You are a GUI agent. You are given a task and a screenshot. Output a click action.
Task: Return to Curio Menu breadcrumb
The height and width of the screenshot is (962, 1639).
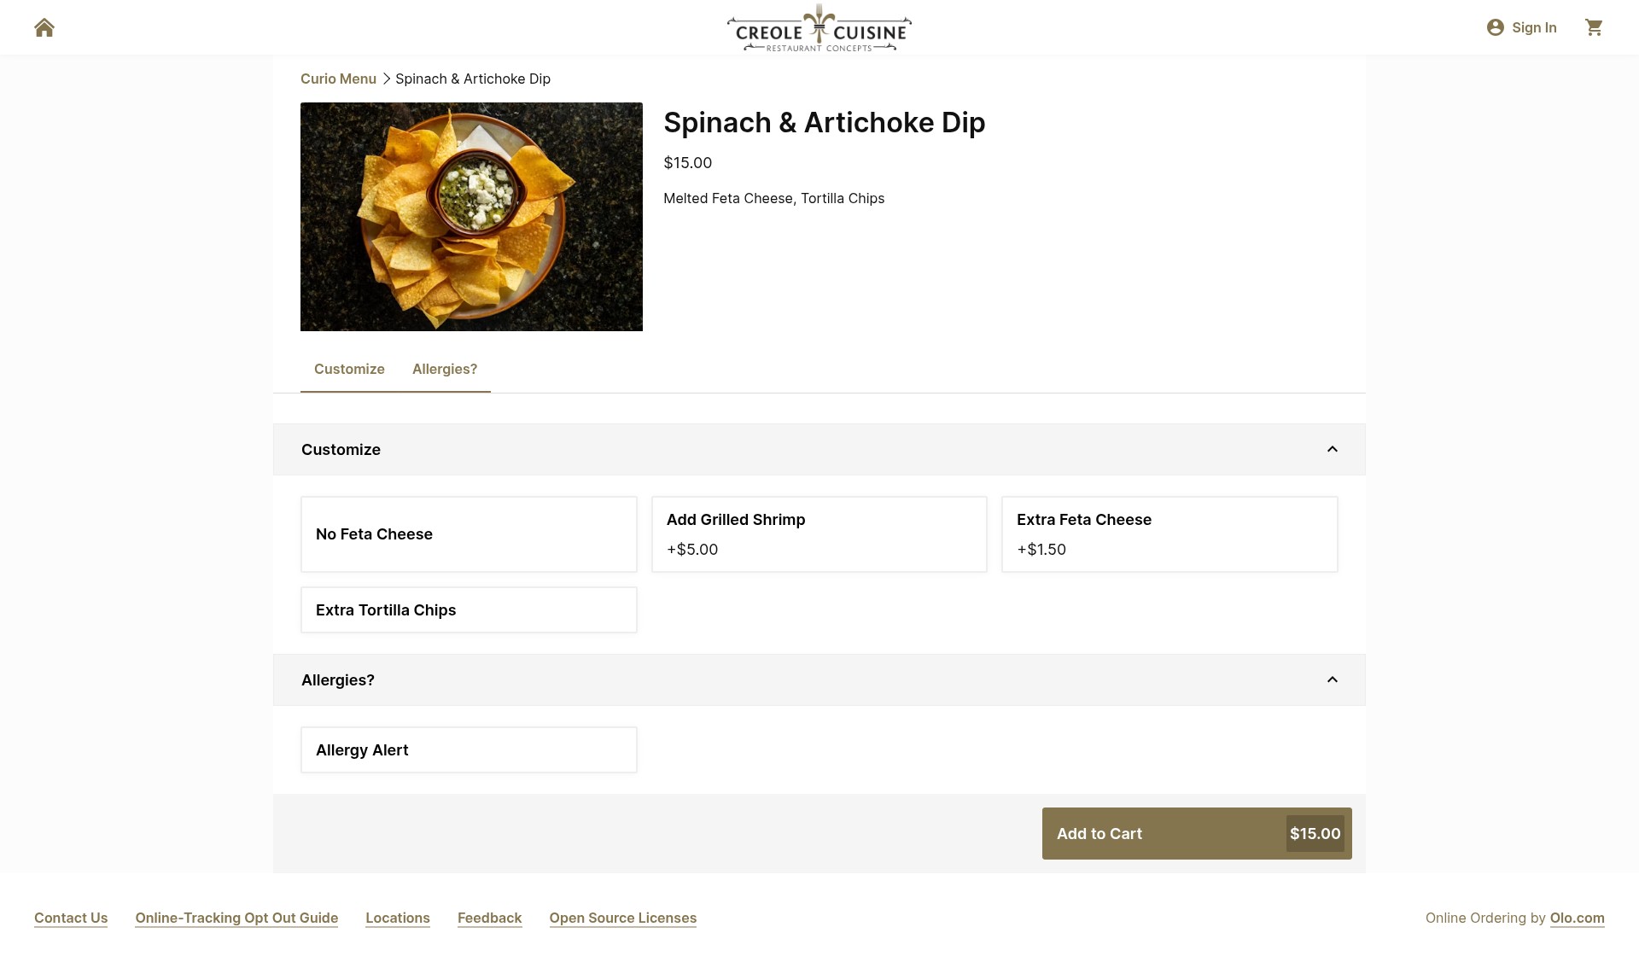pos(338,79)
